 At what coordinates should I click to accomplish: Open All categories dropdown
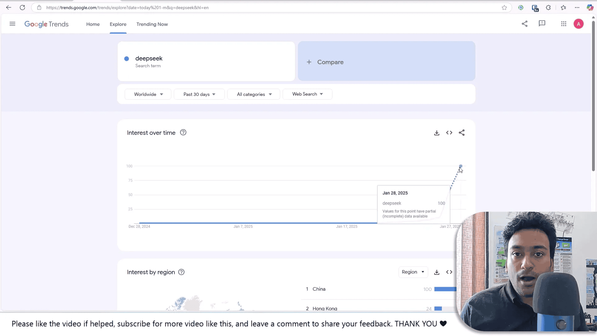pyautogui.click(x=254, y=94)
